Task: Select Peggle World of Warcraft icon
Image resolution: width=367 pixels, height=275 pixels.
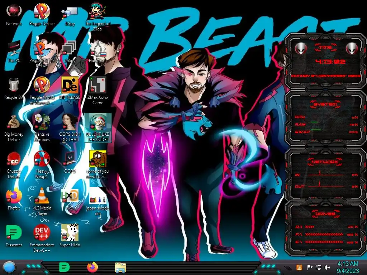Action: pos(42,91)
